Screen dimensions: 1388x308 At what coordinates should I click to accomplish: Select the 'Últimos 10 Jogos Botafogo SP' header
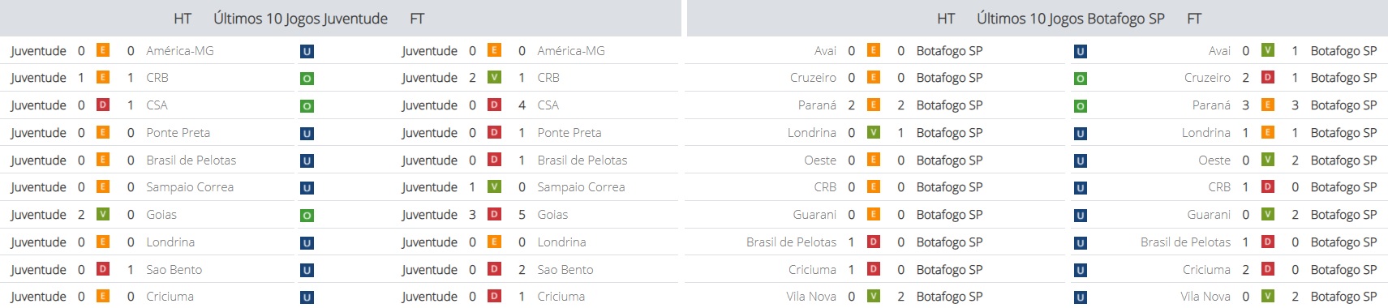(x=1070, y=18)
